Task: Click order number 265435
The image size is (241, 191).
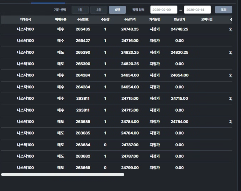Action: coord(83,29)
